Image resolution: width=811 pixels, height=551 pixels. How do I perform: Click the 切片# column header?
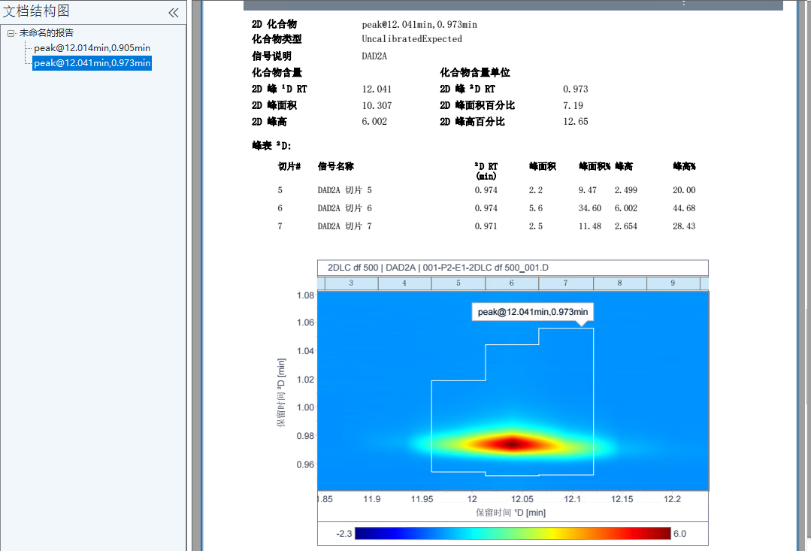(x=289, y=167)
